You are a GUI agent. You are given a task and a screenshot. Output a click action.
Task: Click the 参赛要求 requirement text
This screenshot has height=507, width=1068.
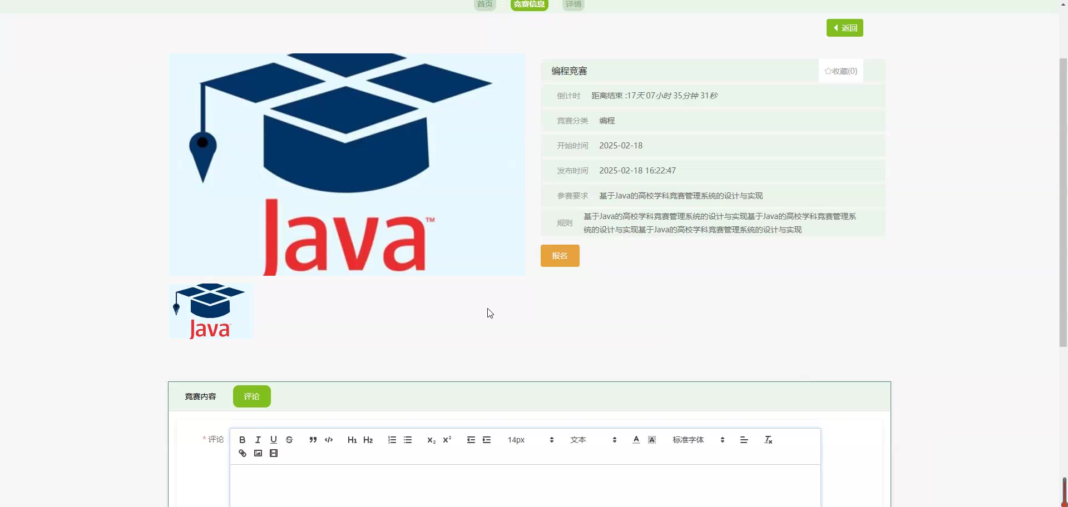click(681, 196)
